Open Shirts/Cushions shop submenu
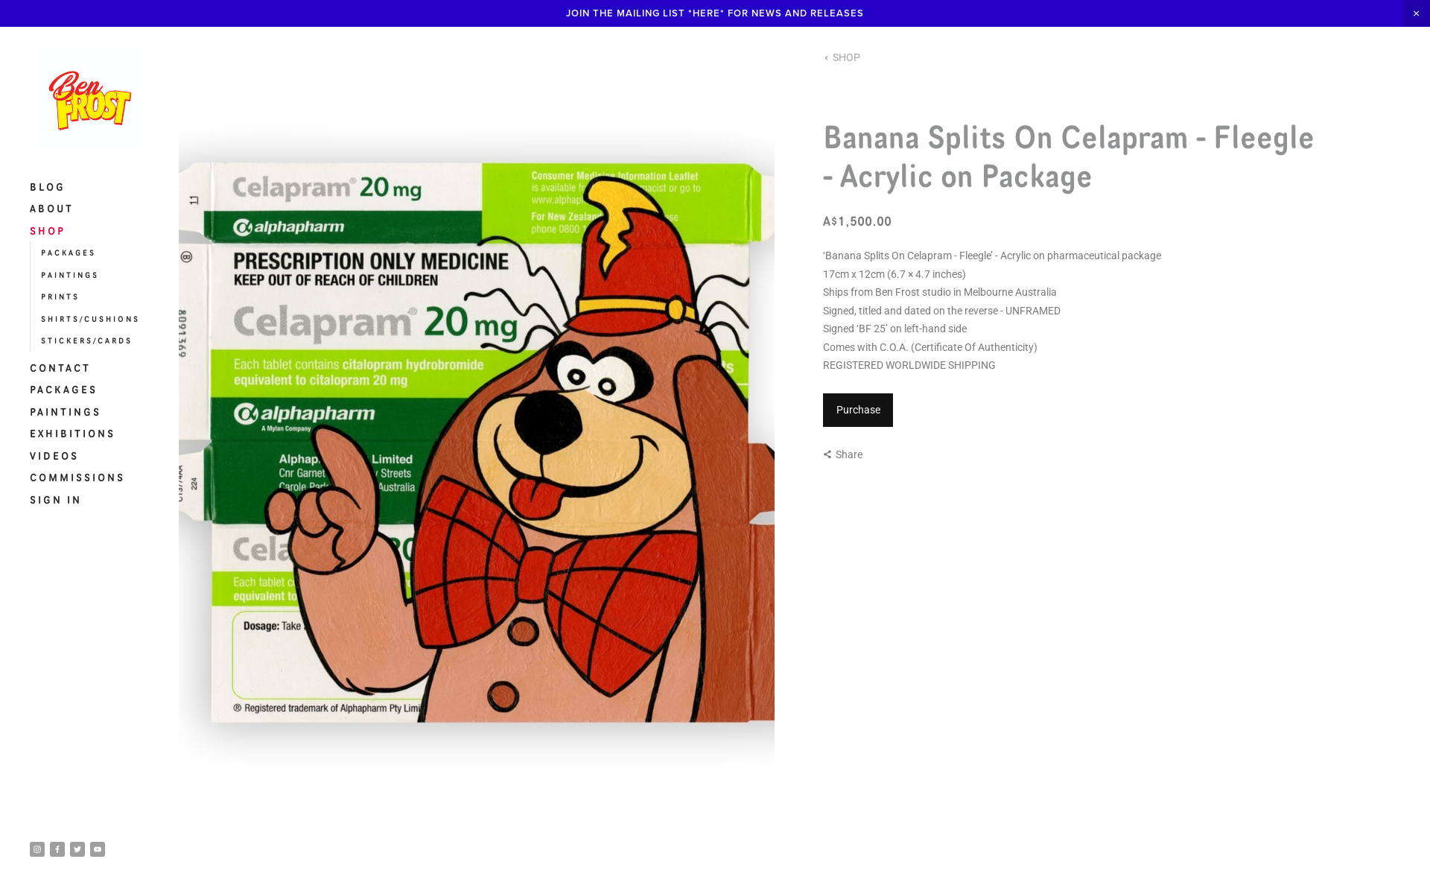 point(90,320)
